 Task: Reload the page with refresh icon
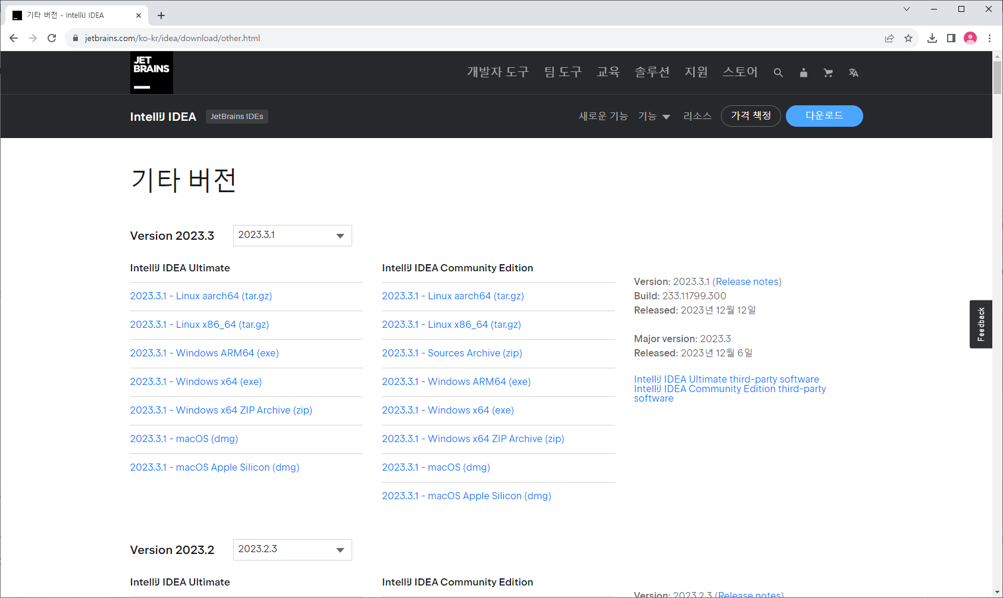(52, 38)
